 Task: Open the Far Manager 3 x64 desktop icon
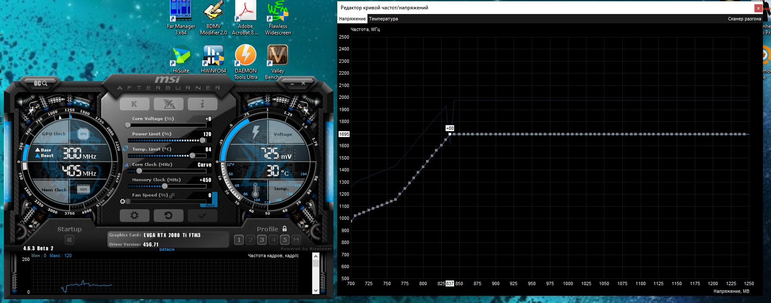click(181, 18)
